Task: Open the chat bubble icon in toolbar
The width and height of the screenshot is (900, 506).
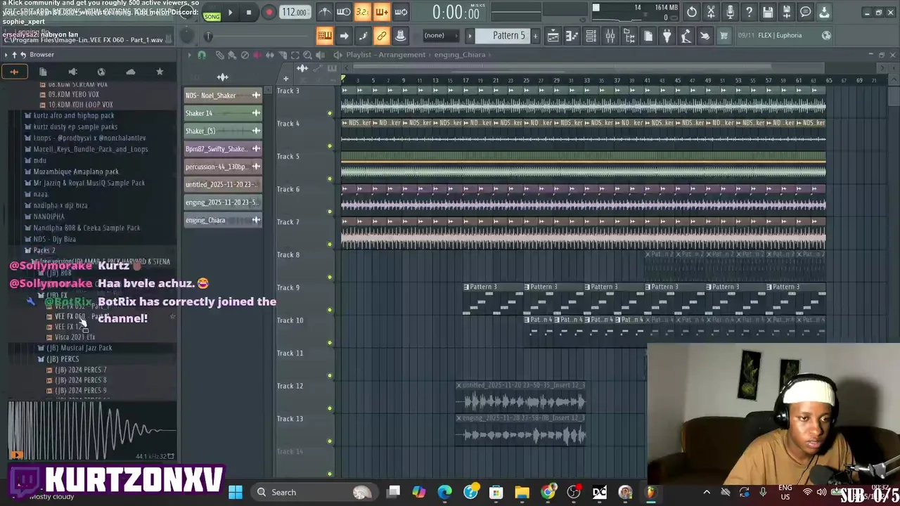Action: pos(806,12)
